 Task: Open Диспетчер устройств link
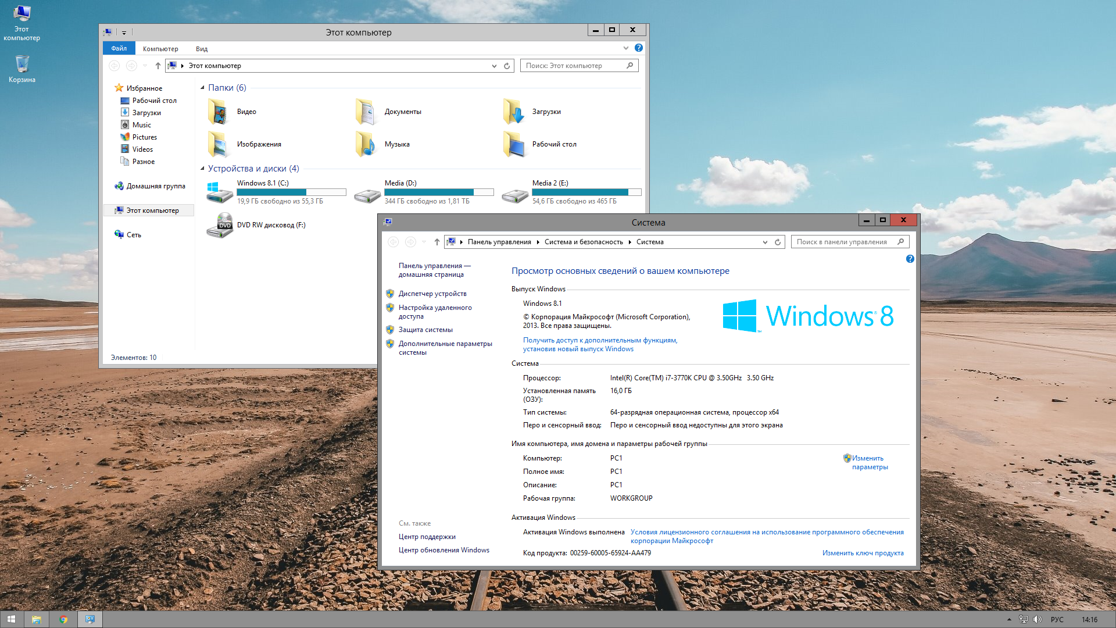click(432, 294)
